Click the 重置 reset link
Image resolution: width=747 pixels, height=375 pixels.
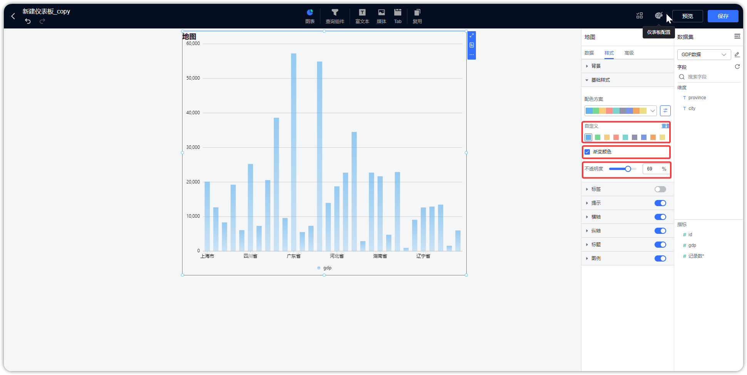pos(666,126)
